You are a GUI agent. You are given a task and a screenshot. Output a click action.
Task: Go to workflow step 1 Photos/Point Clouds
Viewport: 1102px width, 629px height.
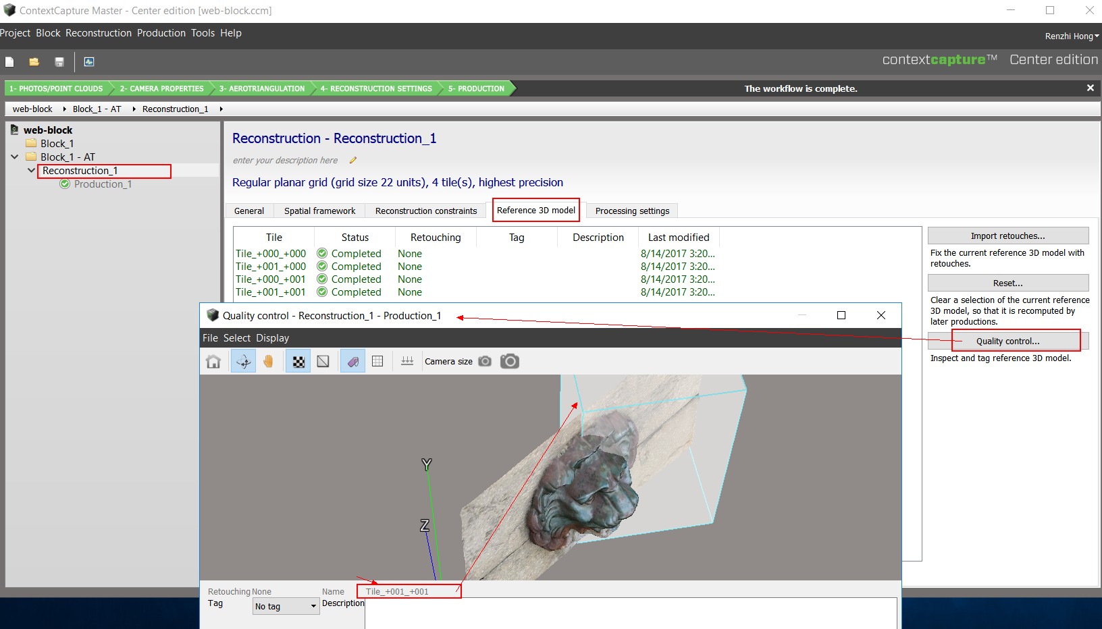[x=57, y=88]
